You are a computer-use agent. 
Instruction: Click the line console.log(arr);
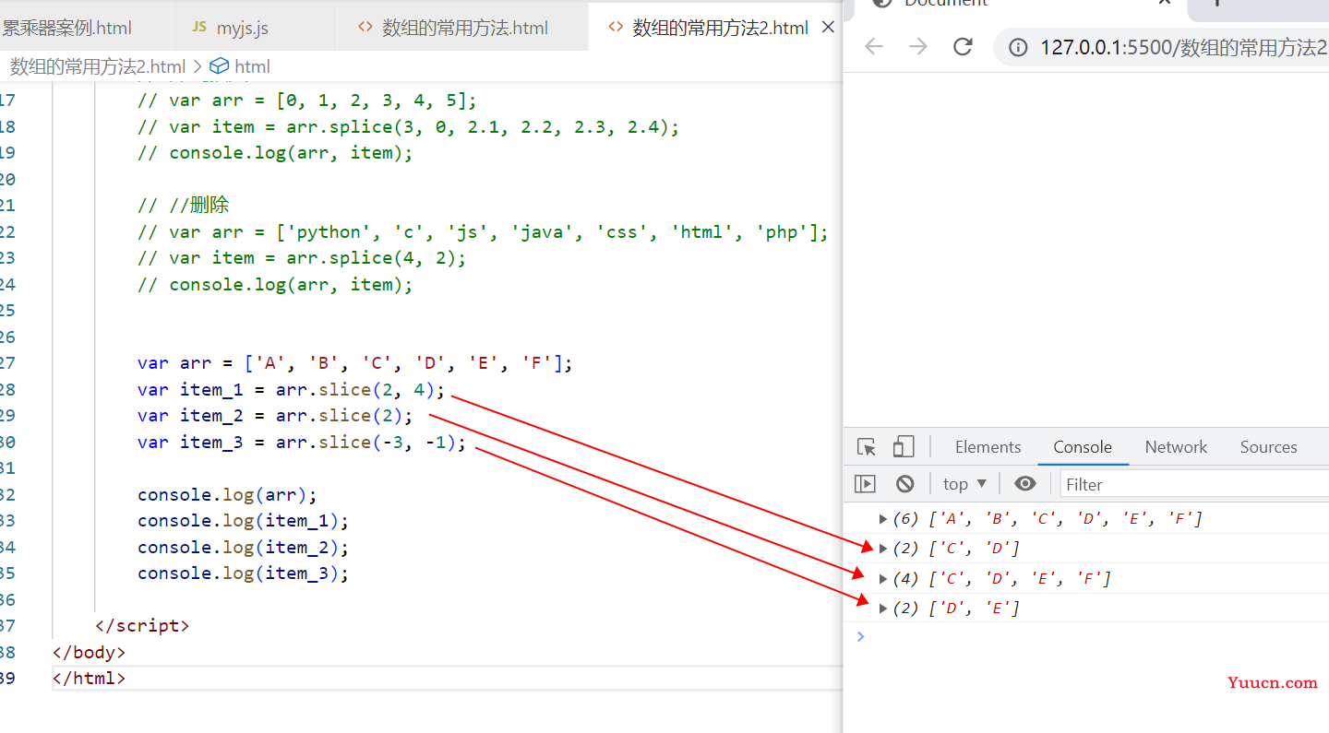227,495
